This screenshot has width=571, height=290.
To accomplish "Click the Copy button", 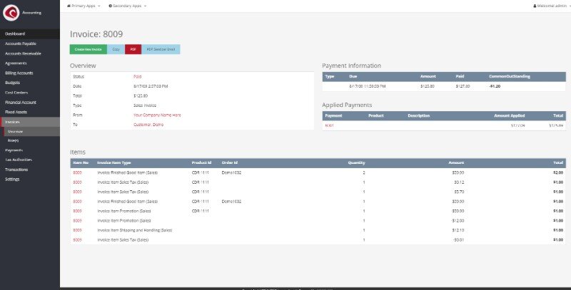I will tap(116, 49).
